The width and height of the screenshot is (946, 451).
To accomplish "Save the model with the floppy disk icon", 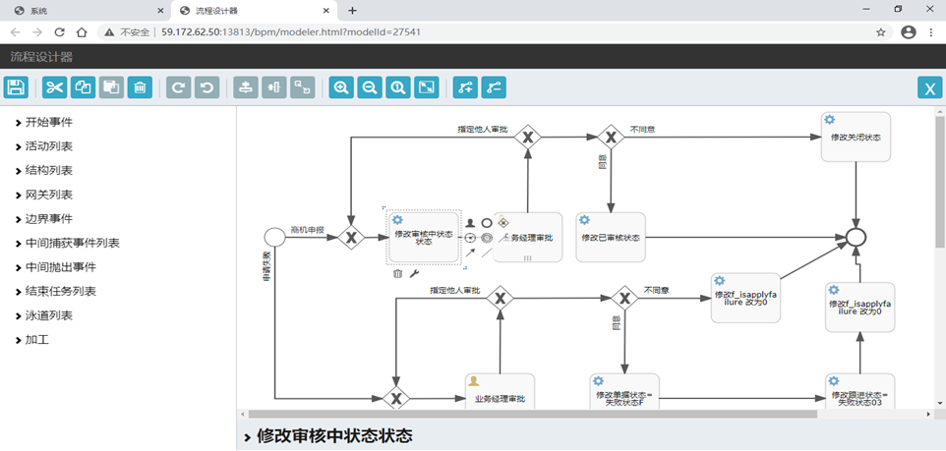I will coord(17,87).
